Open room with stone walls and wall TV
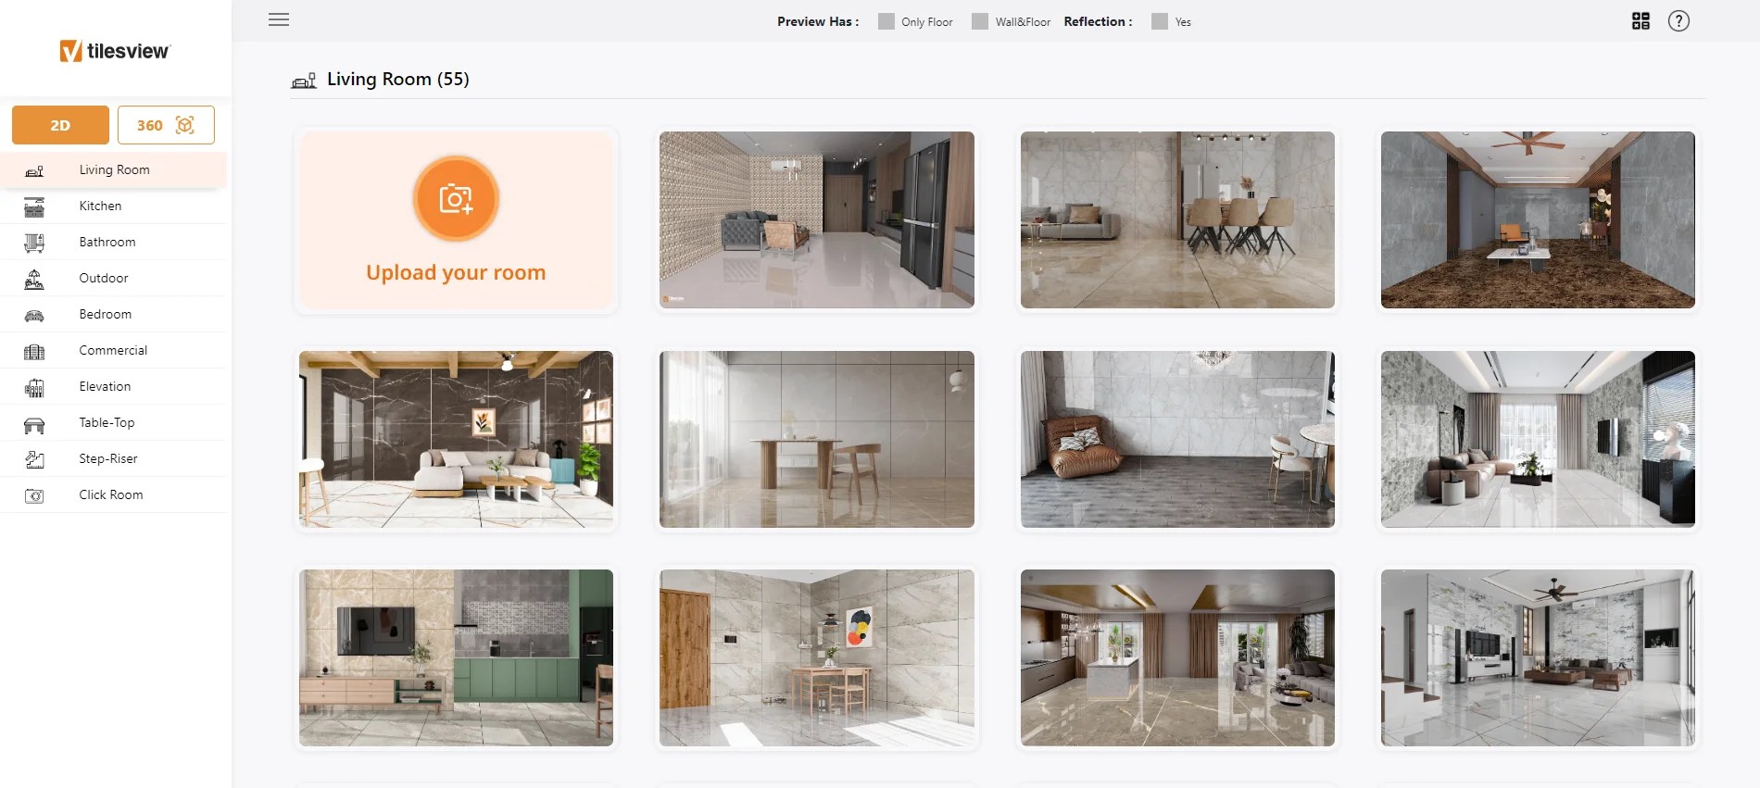This screenshot has height=788, width=1760. click(1538, 439)
